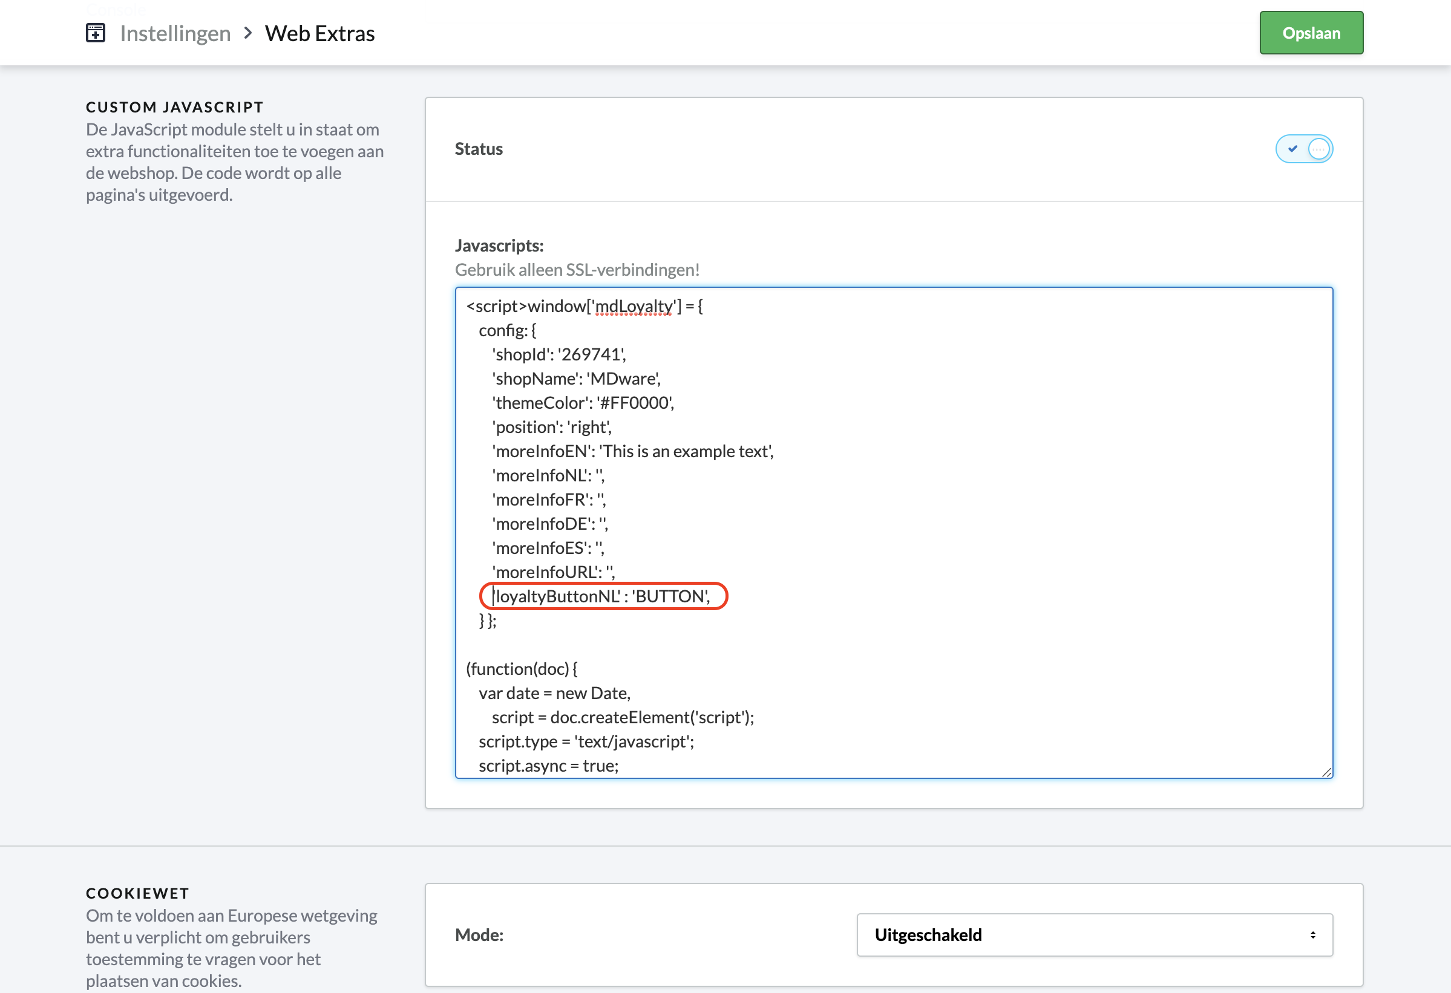Click the script.type = 'text/javascript'; line
The width and height of the screenshot is (1451, 993).
click(586, 741)
